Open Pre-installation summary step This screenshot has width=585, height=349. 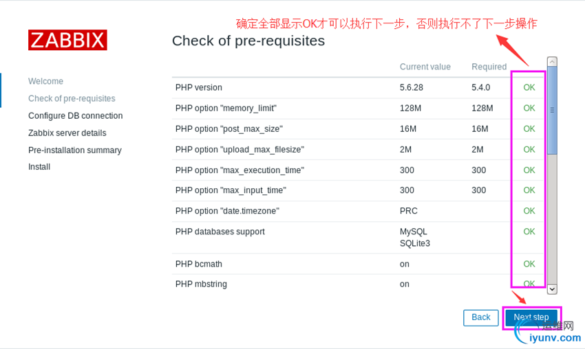click(74, 150)
